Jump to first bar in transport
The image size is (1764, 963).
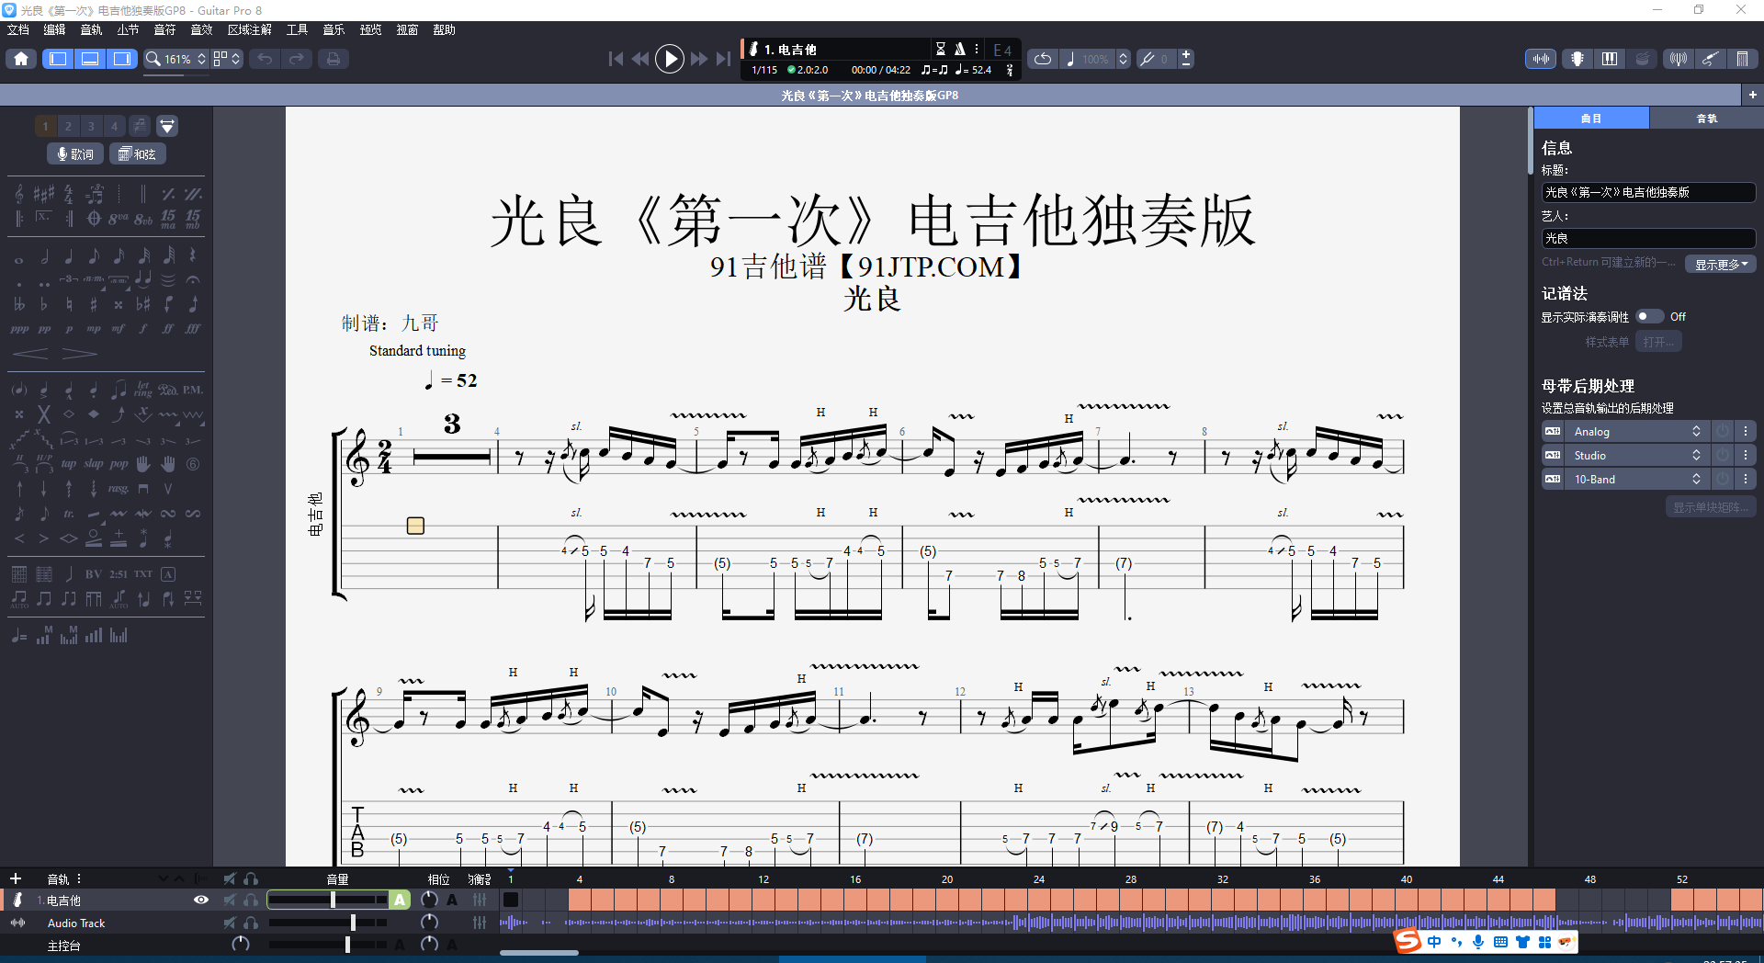(x=616, y=59)
